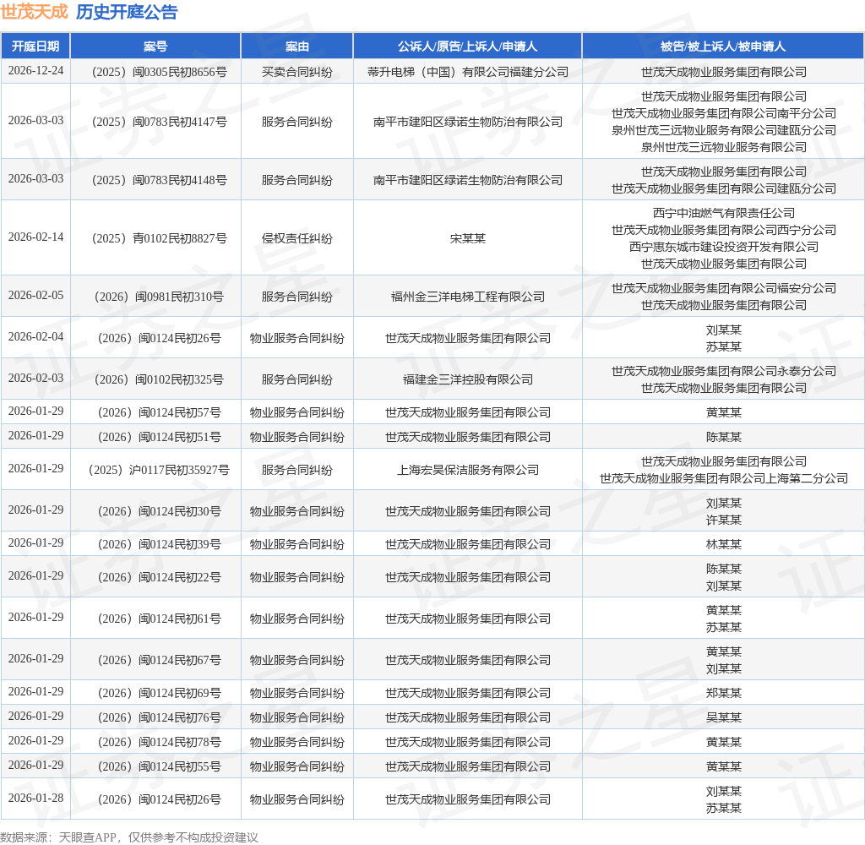Click case number (2026)闽0124民初51号
Screen dimensions: 865x845
point(159,437)
